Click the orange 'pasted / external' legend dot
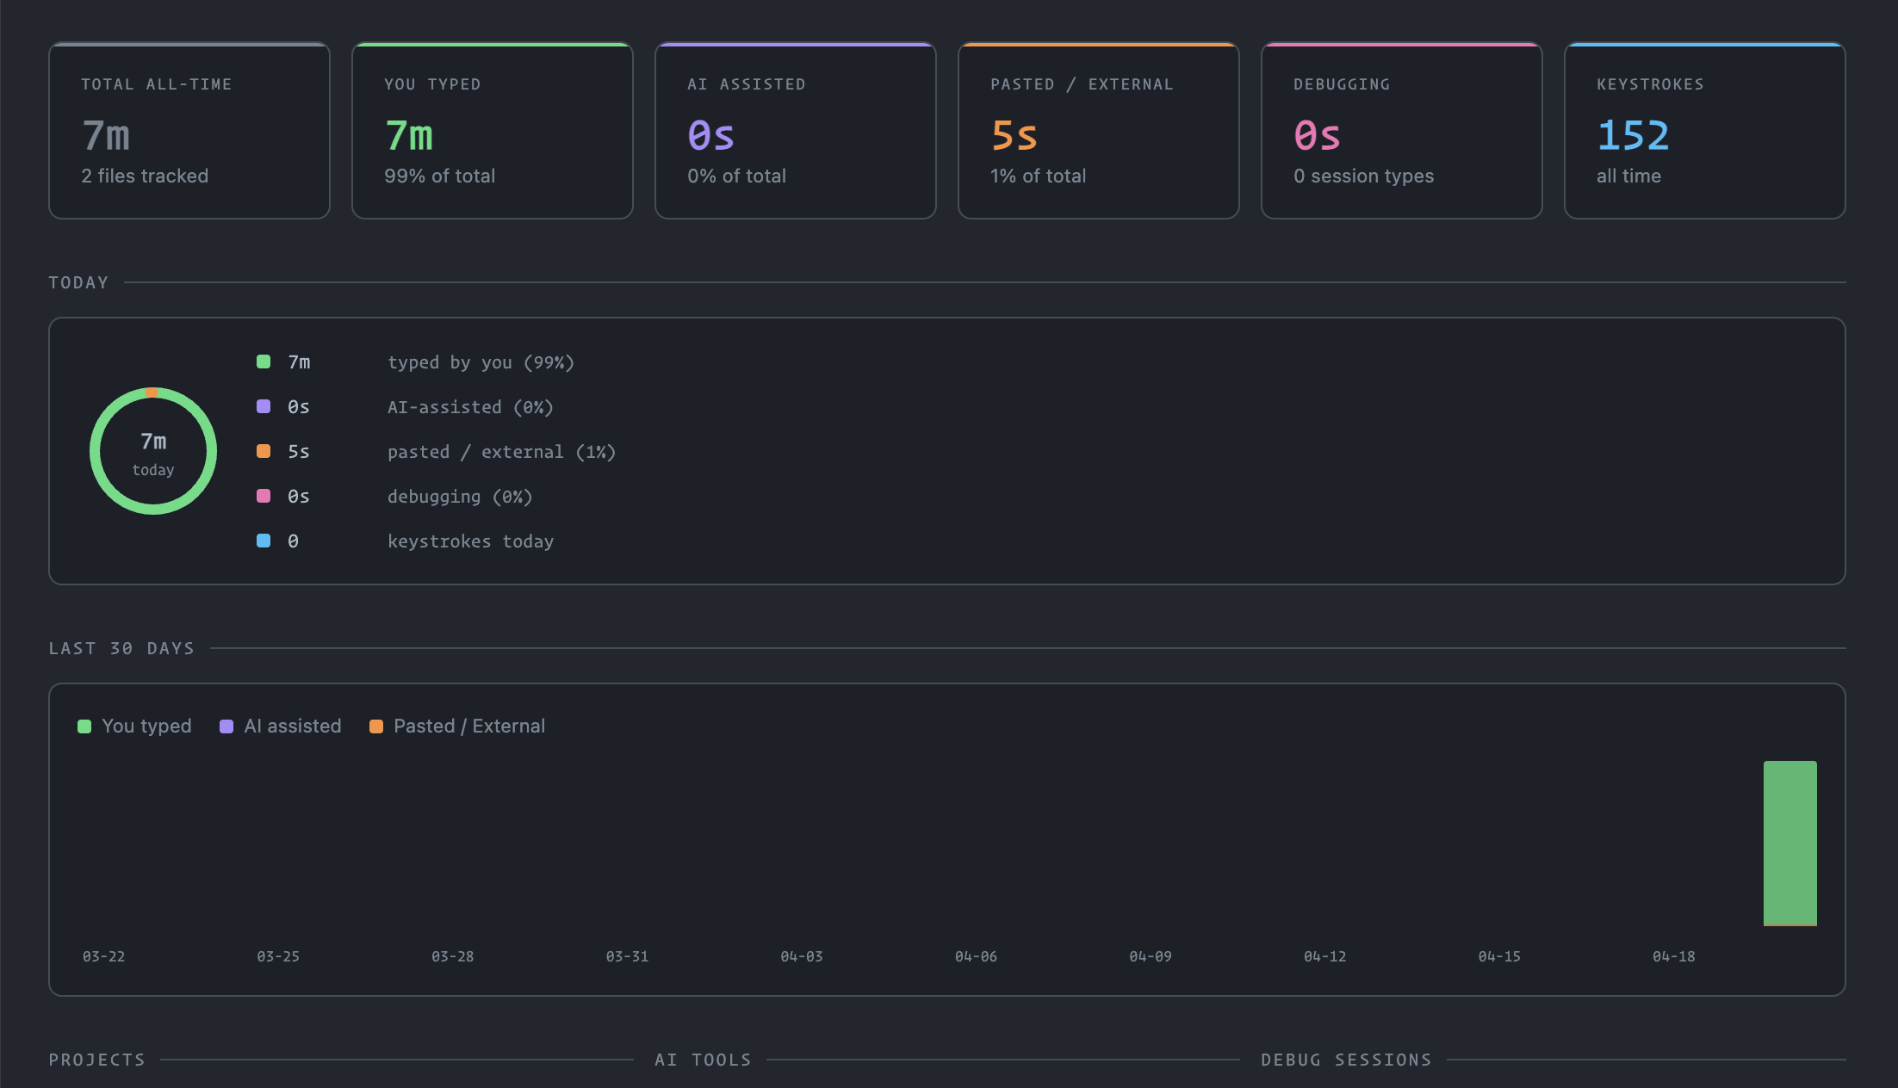The width and height of the screenshot is (1898, 1088). [x=263, y=451]
